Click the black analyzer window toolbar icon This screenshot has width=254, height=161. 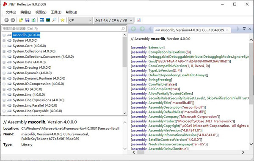tap(48, 20)
